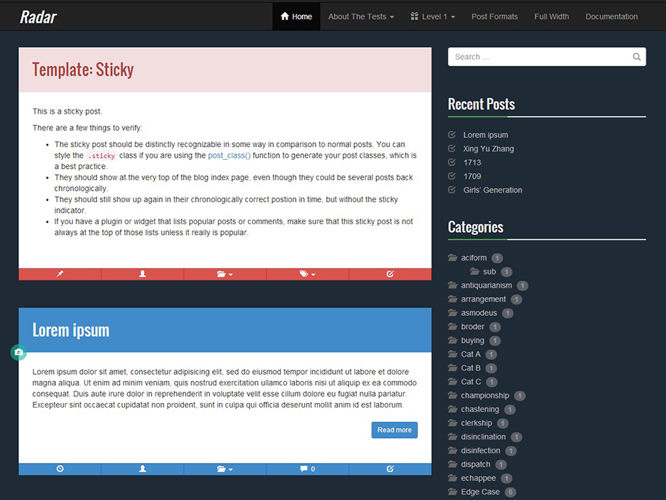Click the author icon under Lorem ipsum post

click(142, 469)
